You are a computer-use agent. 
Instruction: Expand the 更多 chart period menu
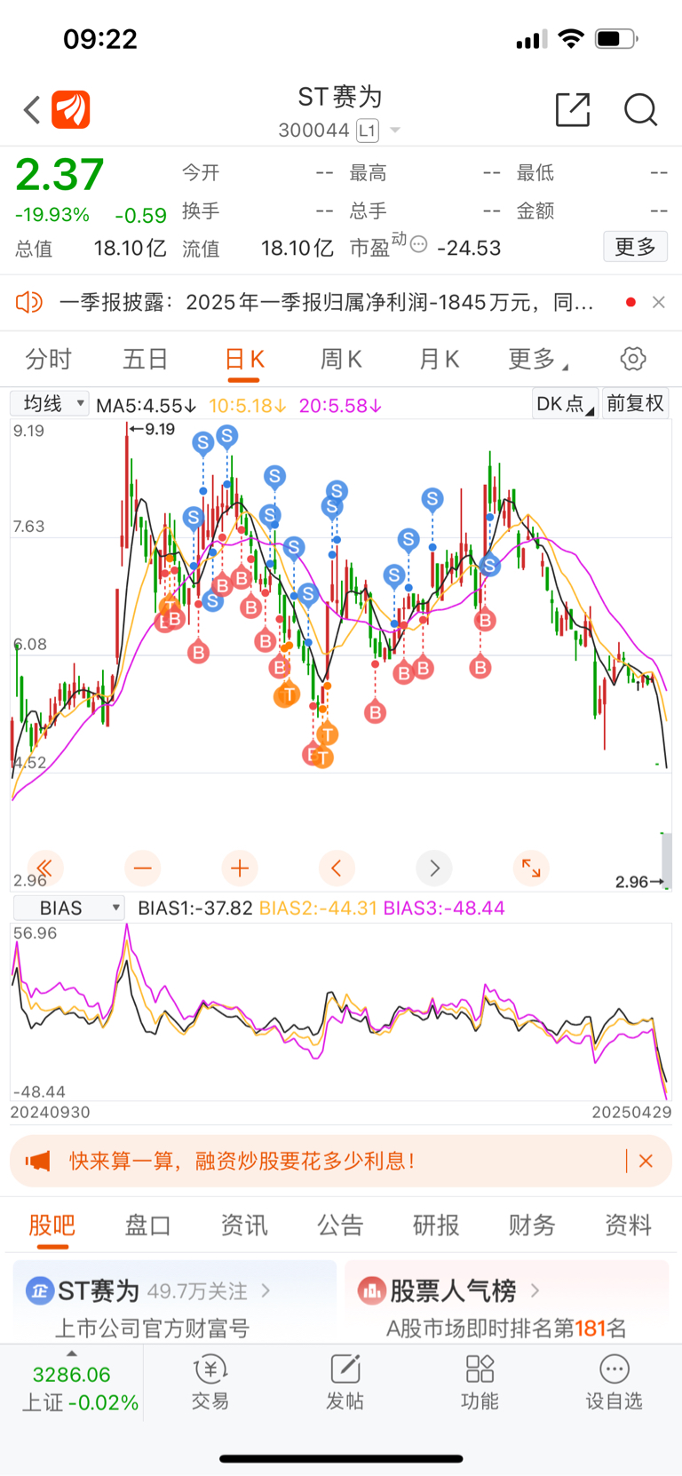538,360
